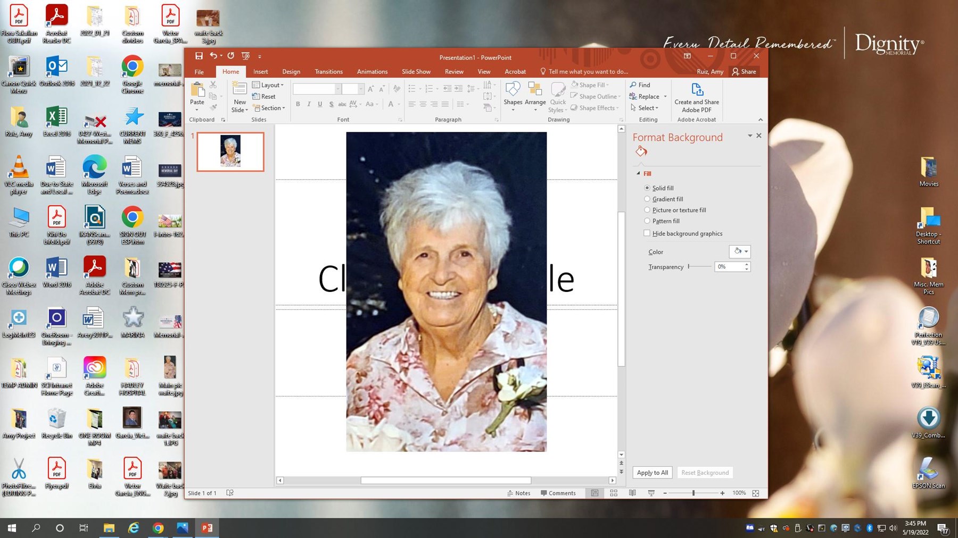This screenshot has height=538, width=958.
Task: Click the Bold formatting button
Action: [298, 104]
